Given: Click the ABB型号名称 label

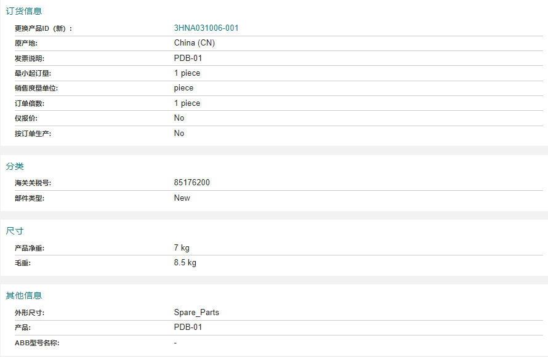Looking at the screenshot, I should (x=37, y=343).
